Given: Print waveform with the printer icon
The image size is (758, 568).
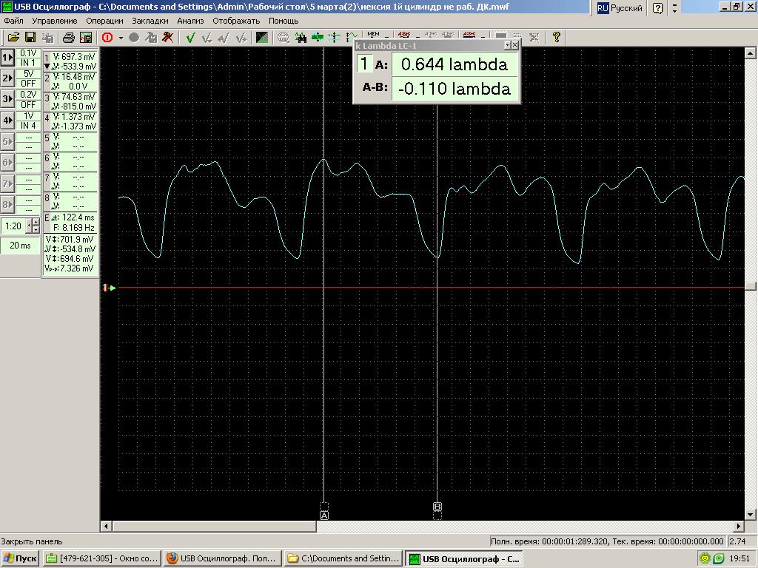Looking at the screenshot, I should coord(69,37).
